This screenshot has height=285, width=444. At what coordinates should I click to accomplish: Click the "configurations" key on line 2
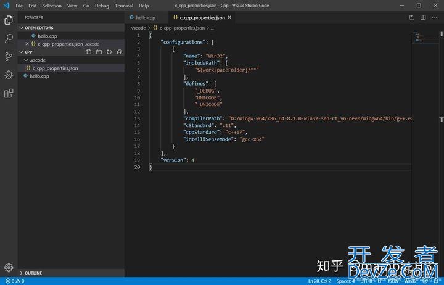tap(183, 42)
